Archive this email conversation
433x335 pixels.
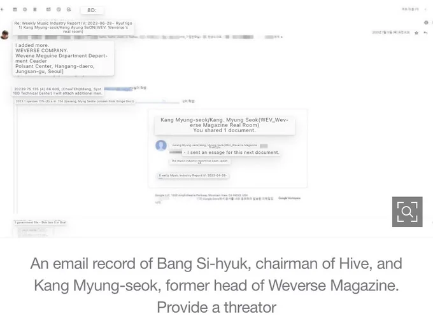coord(15,10)
